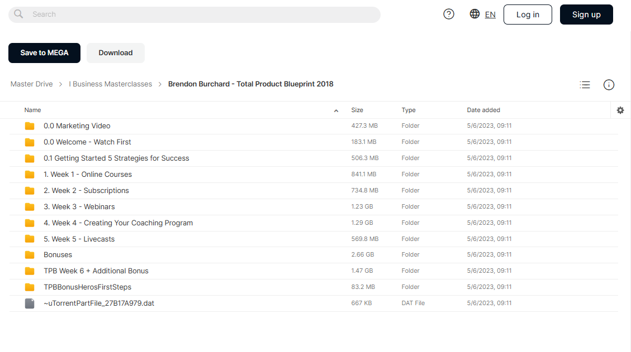Select ~uTorrentPartFile_27B17A979.dat file name

click(x=99, y=303)
